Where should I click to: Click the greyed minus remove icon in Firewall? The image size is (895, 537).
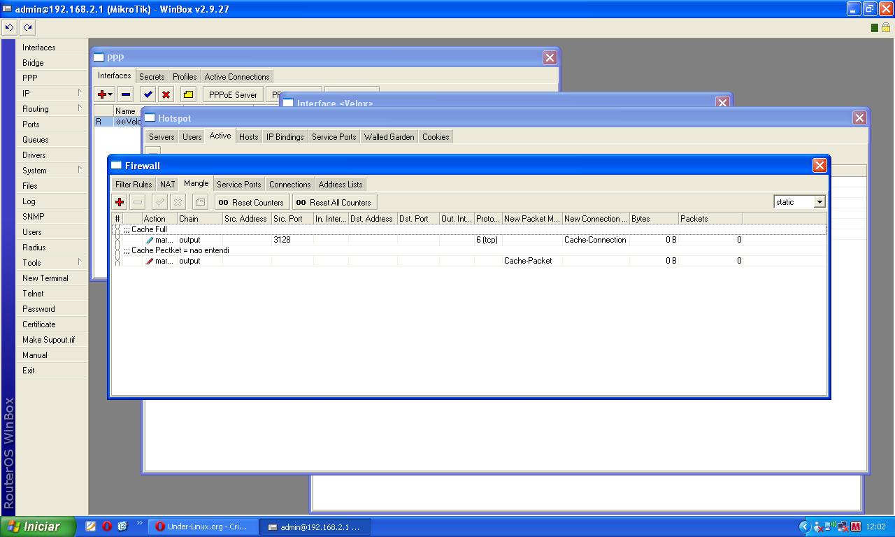click(138, 202)
